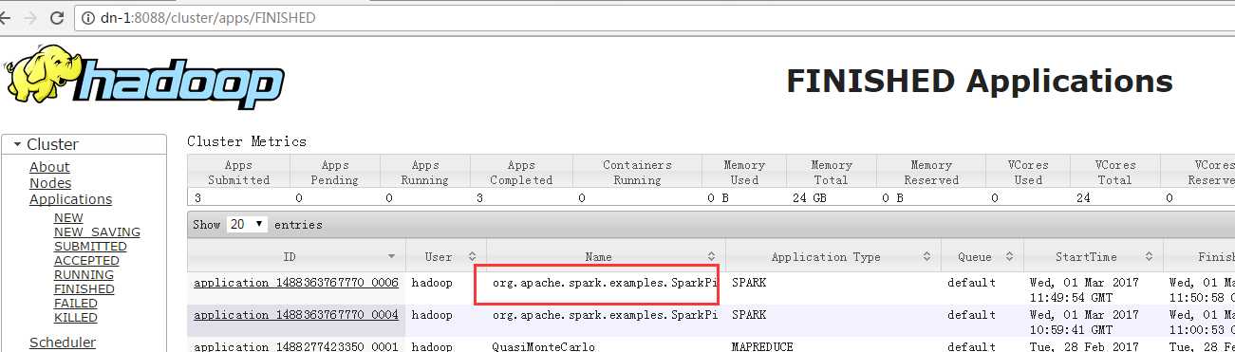The height and width of the screenshot is (352, 1235).
Task: Click the Cluster Metrics heading
Action: click(x=247, y=141)
